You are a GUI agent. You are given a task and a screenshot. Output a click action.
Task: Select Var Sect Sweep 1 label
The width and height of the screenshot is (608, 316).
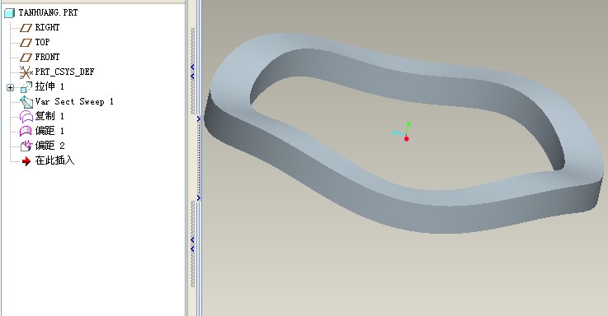click(x=74, y=101)
